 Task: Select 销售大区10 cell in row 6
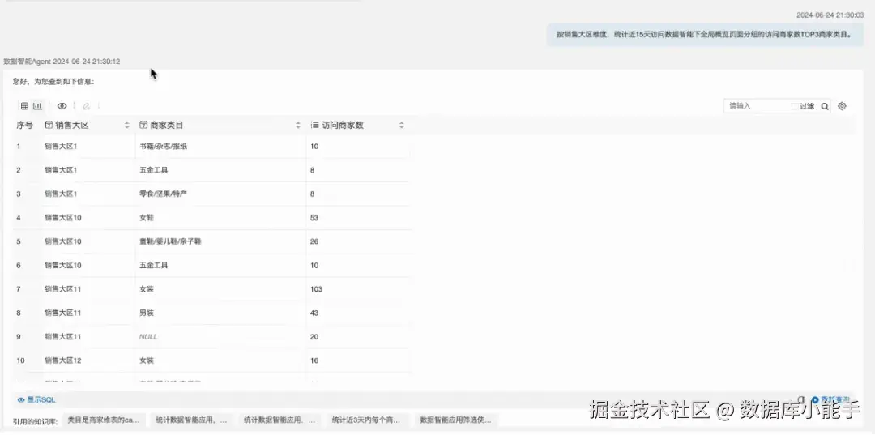[x=63, y=266]
